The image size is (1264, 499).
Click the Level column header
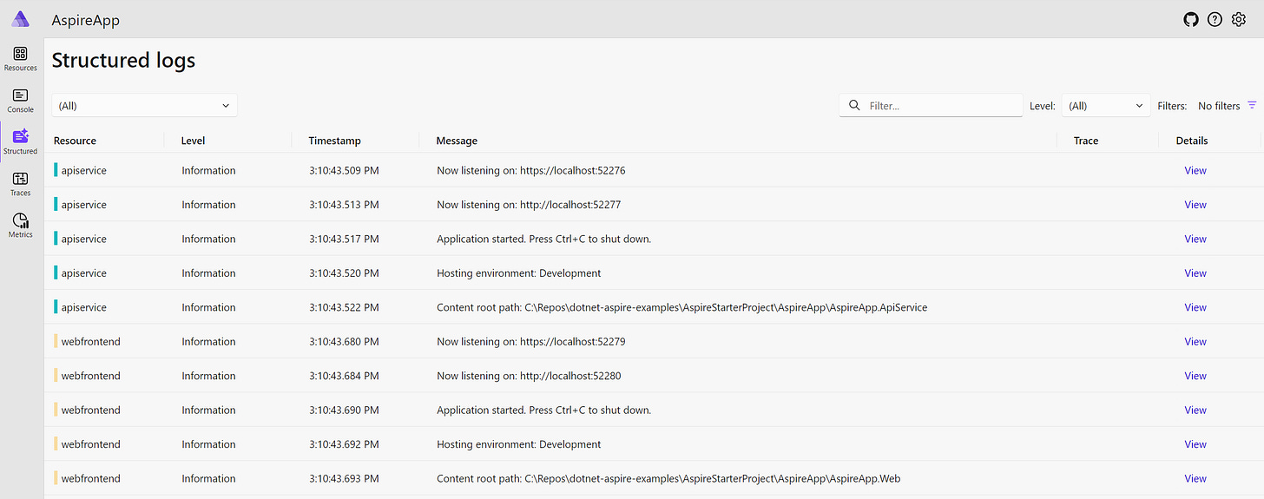[x=193, y=141]
